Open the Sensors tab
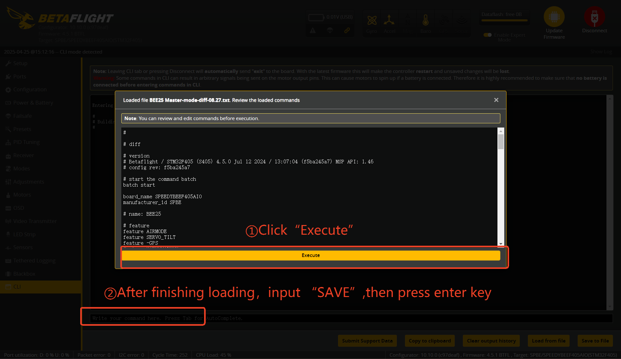This screenshot has height=359, width=621. pyautogui.click(x=40, y=247)
